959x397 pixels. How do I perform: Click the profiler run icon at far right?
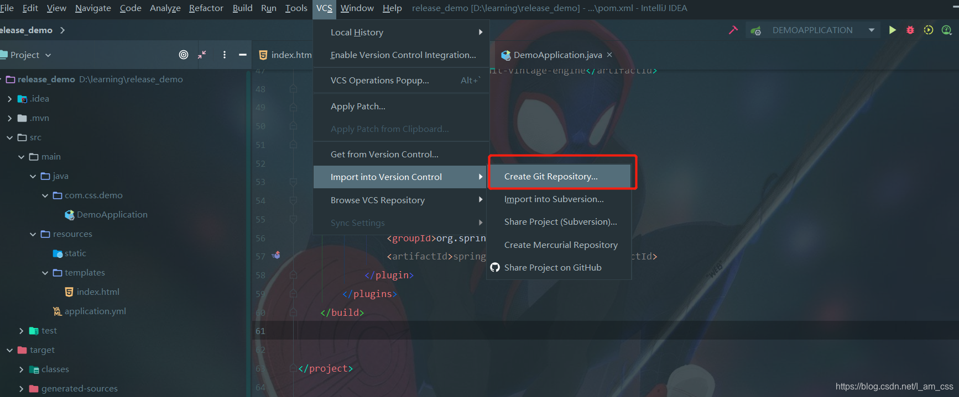pos(947,30)
